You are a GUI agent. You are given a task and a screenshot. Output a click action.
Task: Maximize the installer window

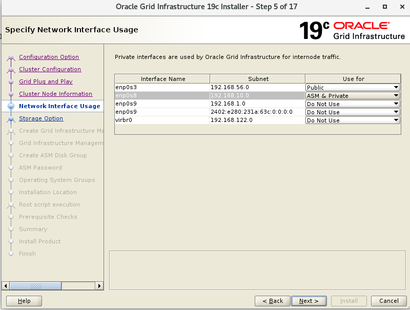[385, 7]
